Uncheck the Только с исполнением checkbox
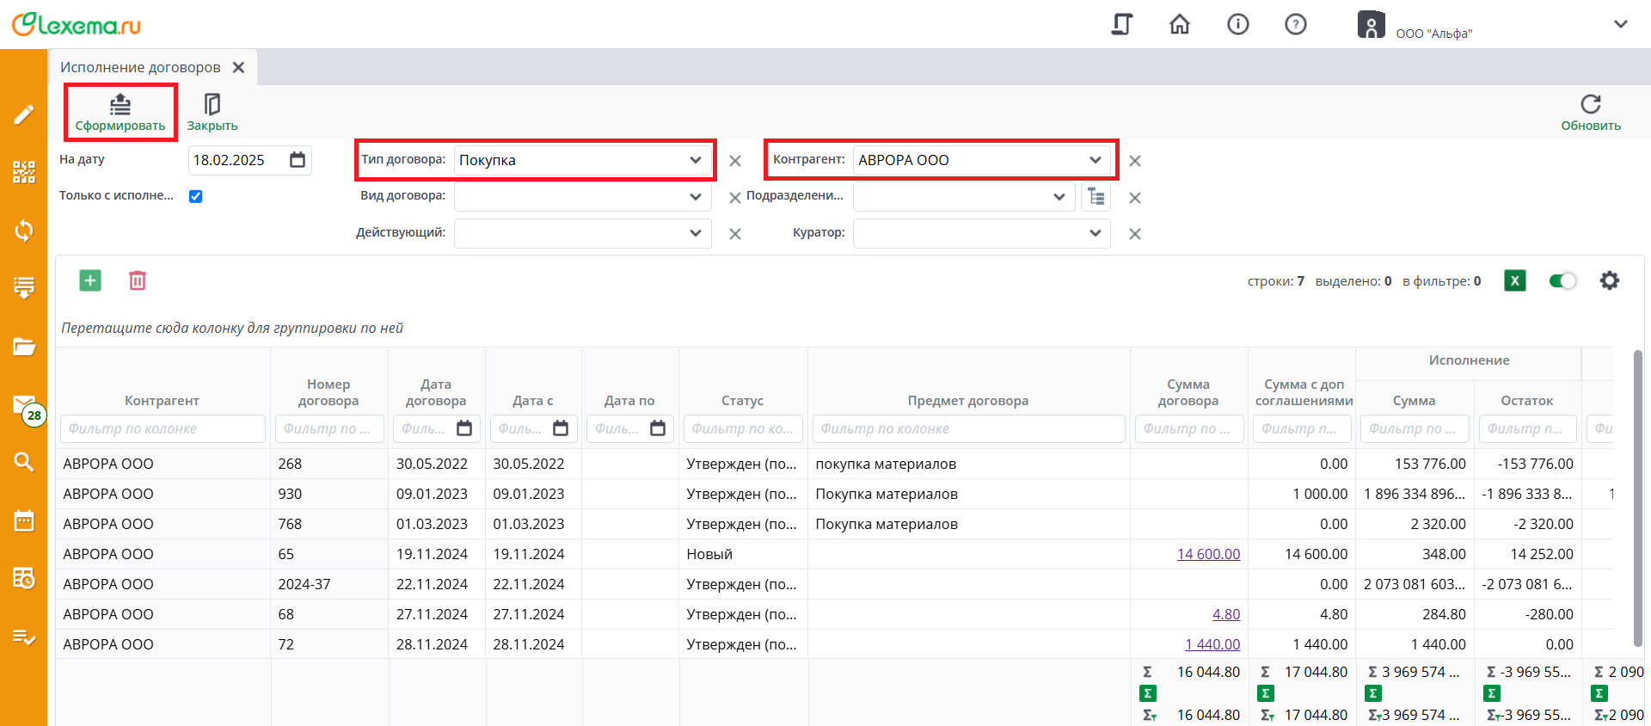The image size is (1651, 726). click(196, 196)
